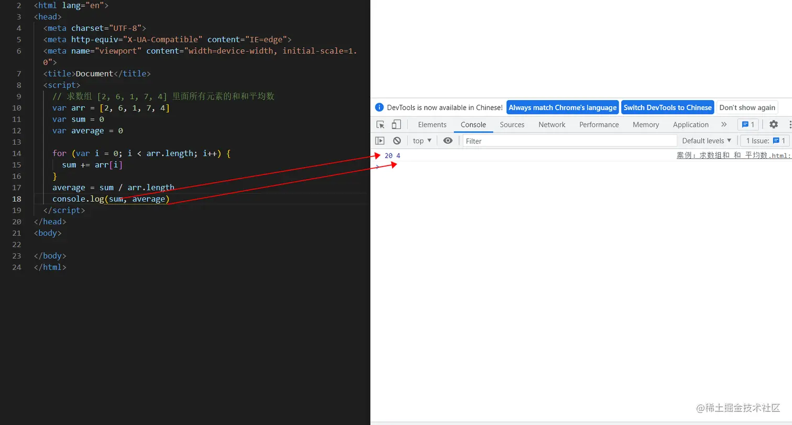Open the Sources tab

(512, 125)
